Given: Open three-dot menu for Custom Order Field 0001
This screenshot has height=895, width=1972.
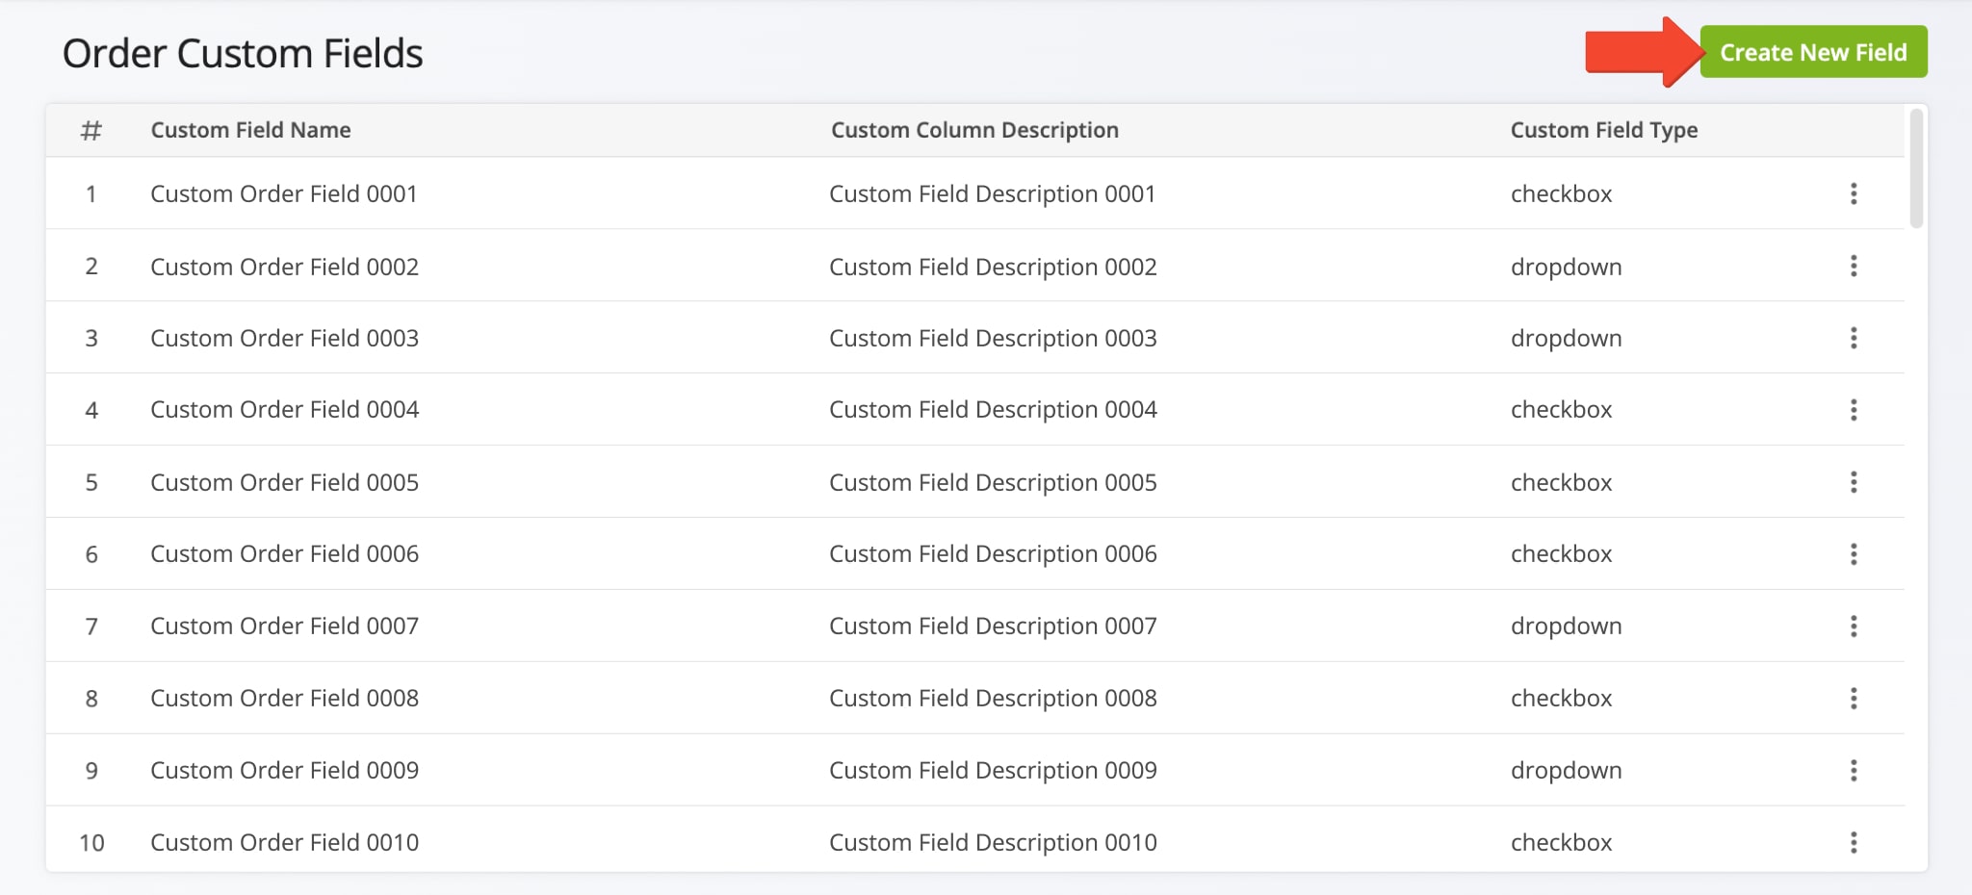Looking at the screenshot, I should [1854, 193].
